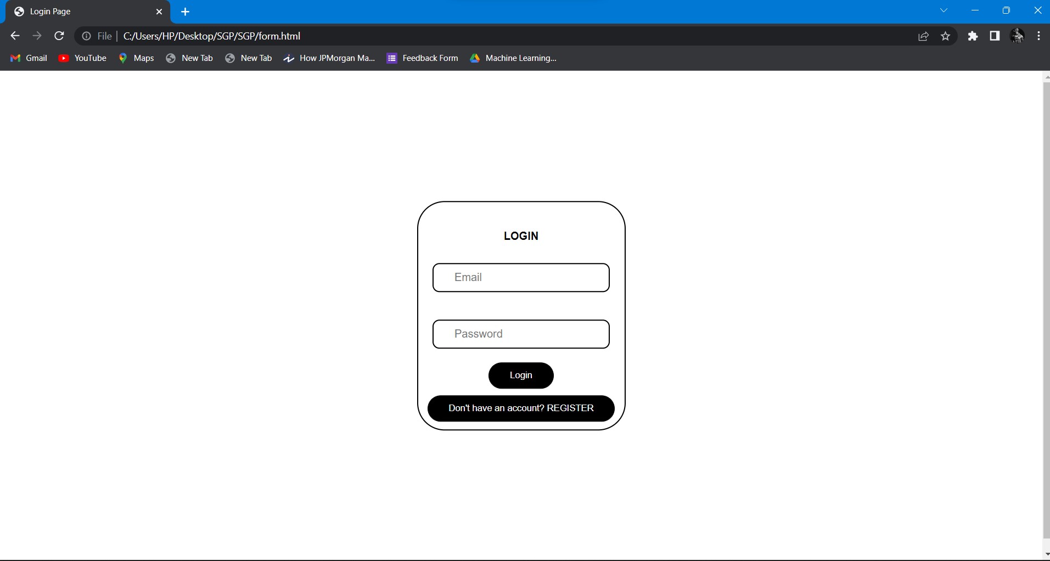Share this page using the share icon
This screenshot has height=561, width=1050.
pos(923,36)
